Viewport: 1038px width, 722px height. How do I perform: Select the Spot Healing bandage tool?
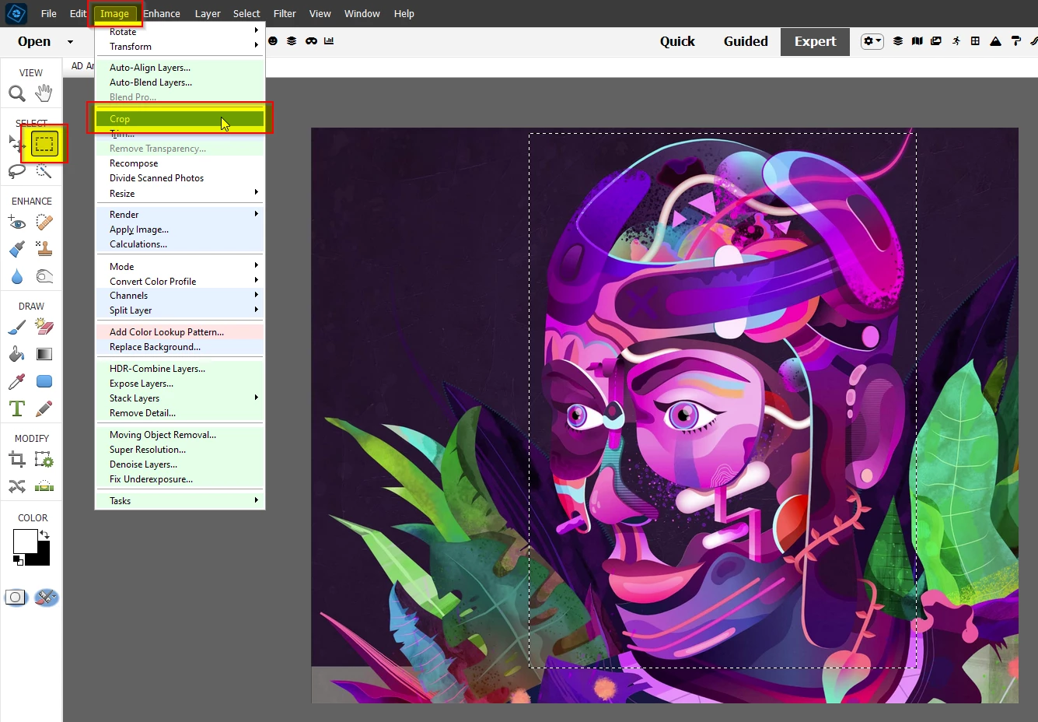click(44, 223)
